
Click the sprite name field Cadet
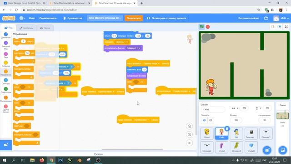213,109
